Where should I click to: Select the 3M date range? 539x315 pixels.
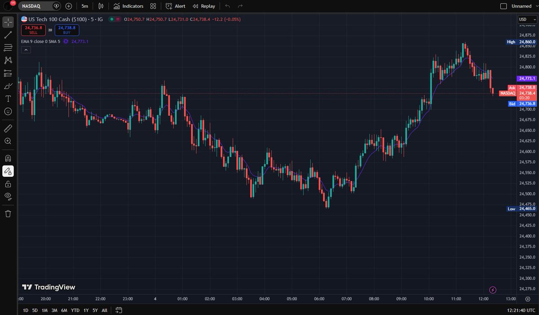pyautogui.click(x=54, y=310)
